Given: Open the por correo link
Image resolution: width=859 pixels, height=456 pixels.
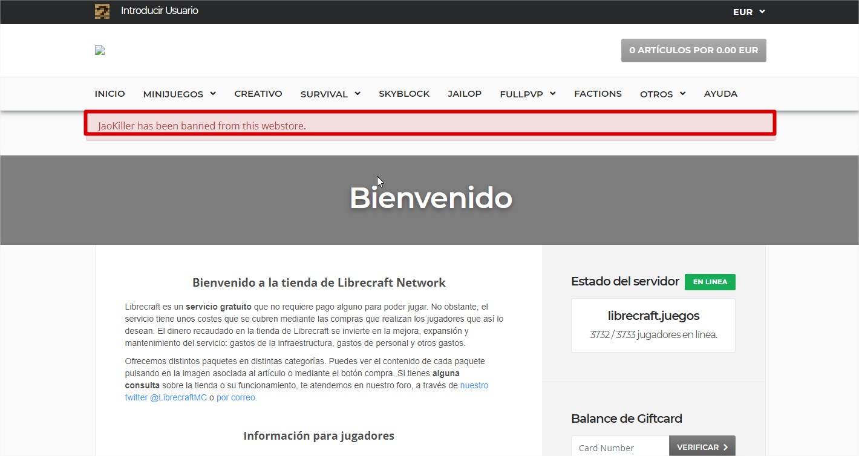Looking at the screenshot, I should [236, 397].
